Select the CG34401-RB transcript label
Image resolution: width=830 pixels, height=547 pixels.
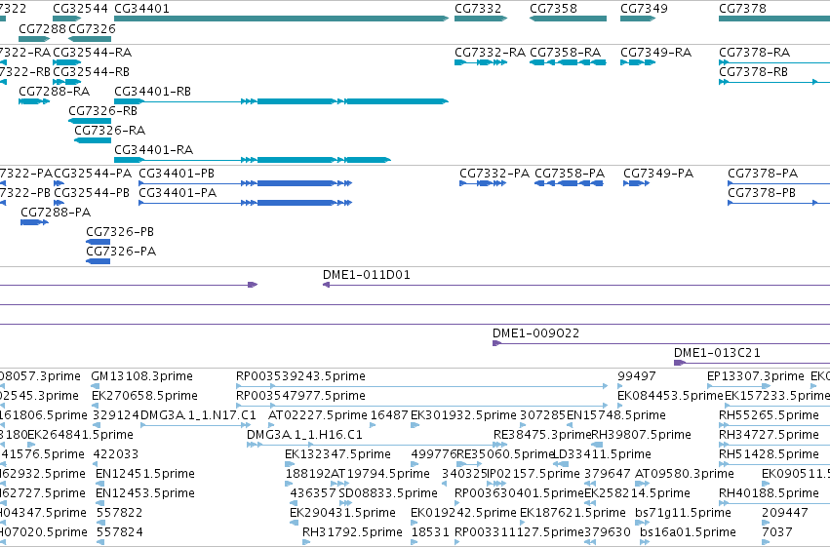tap(152, 92)
